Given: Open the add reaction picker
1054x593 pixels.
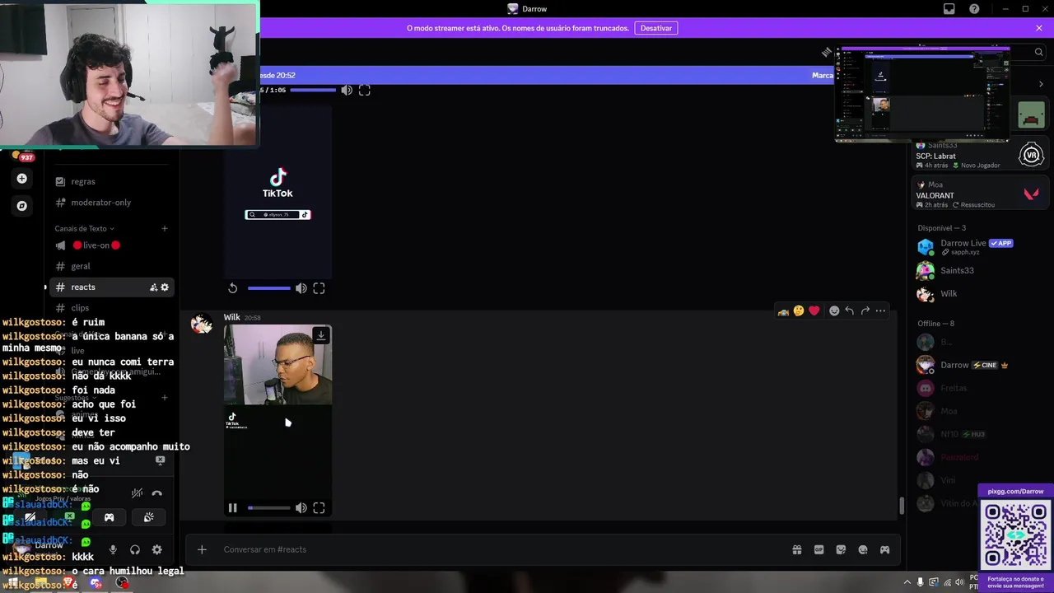Looking at the screenshot, I should (834, 311).
